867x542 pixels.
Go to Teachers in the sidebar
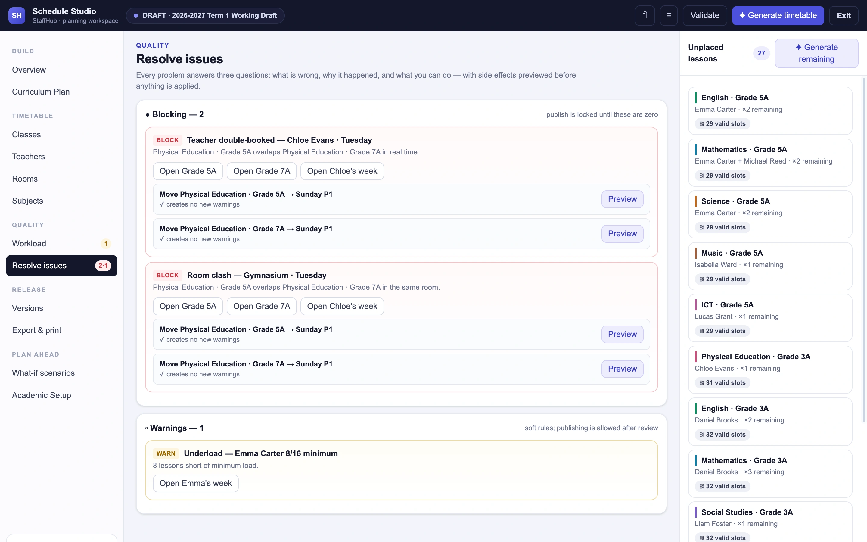(x=62, y=157)
